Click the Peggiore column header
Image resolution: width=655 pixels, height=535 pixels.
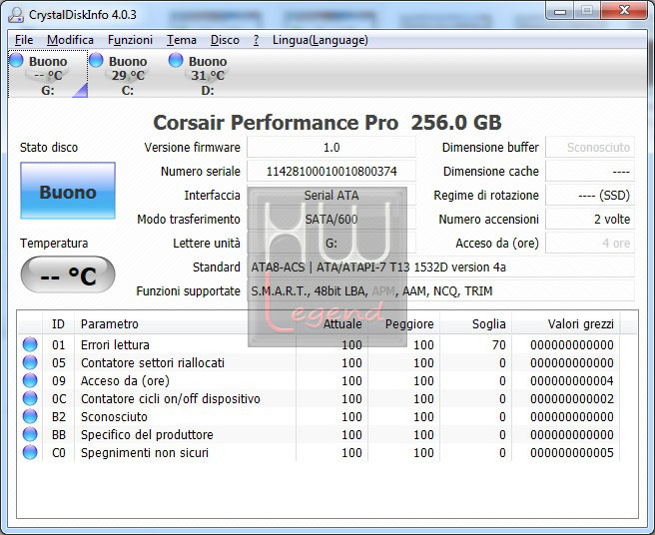(x=404, y=324)
